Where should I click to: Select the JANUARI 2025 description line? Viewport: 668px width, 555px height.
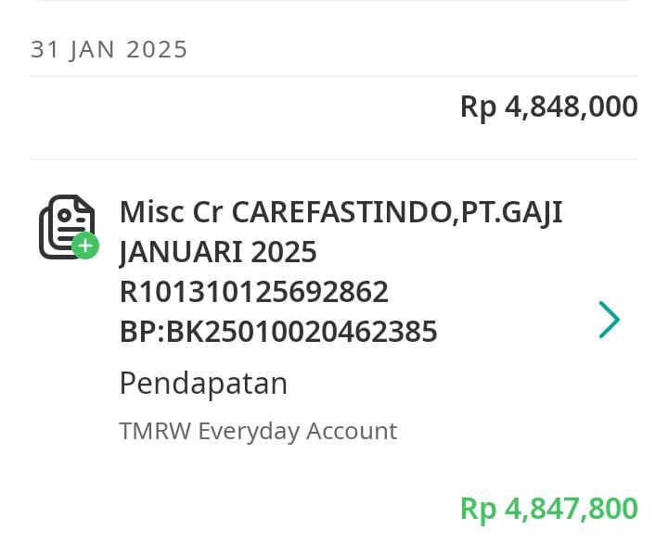point(218,252)
